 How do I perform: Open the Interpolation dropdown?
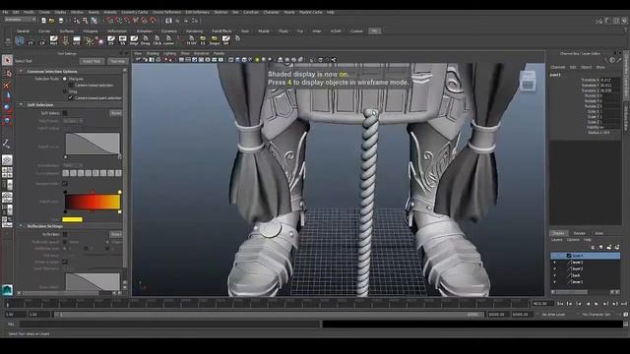[73, 165]
